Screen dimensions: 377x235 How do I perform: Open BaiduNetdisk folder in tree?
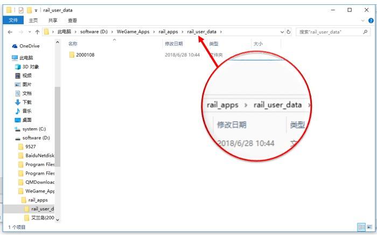tap(40, 156)
